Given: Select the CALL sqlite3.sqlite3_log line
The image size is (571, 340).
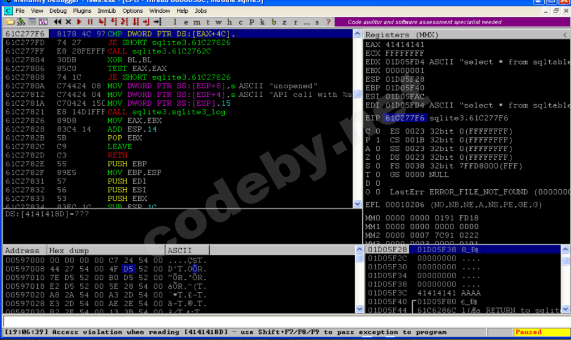Looking at the screenshot, I should [x=178, y=112].
